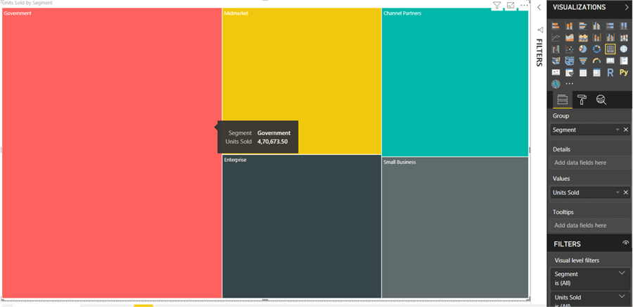Select the Donut chart visual
Screen dimensions: 633x307
pos(596,49)
